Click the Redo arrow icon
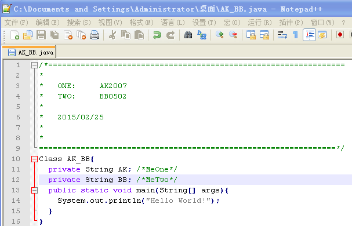This screenshot has height=226, width=352. (x=170, y=35)
